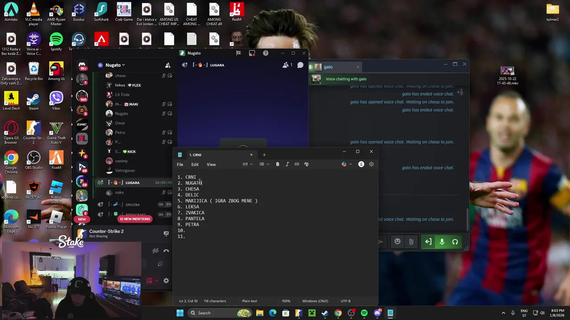The height and width of the screenshot is (320, 570).
Task: Click the Windows taskbar Search box
Action: pos(219,313)
